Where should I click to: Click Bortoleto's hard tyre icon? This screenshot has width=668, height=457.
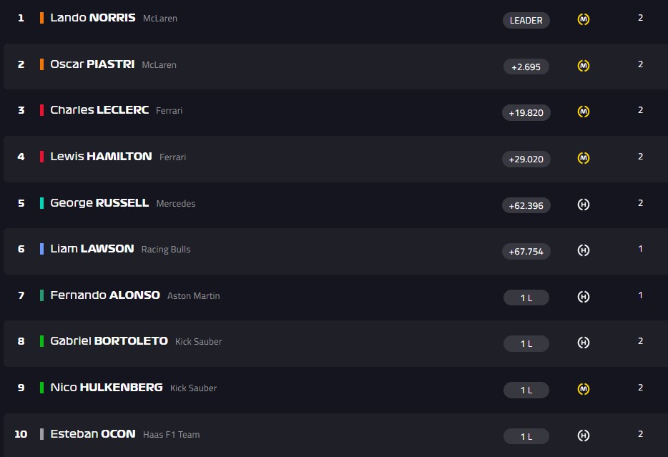click(x=584, y=343)
